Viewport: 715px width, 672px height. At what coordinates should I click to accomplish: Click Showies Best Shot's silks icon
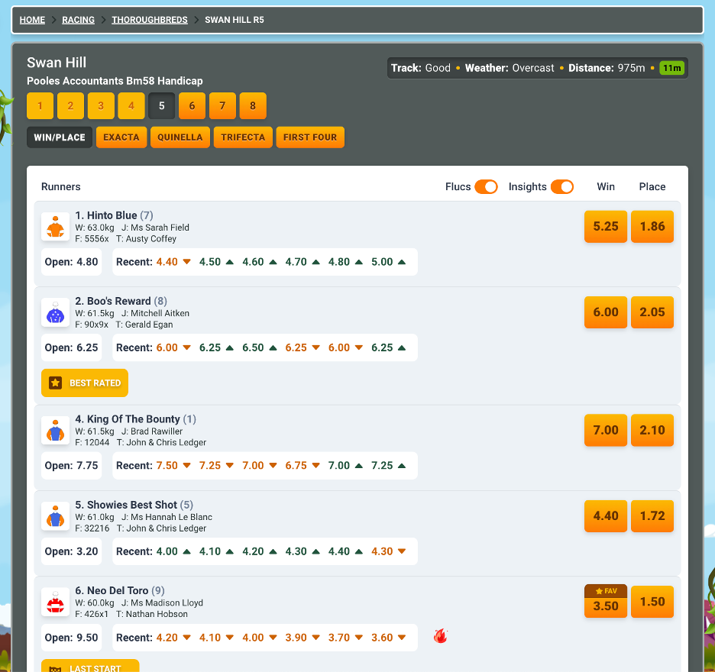point(55,515)
